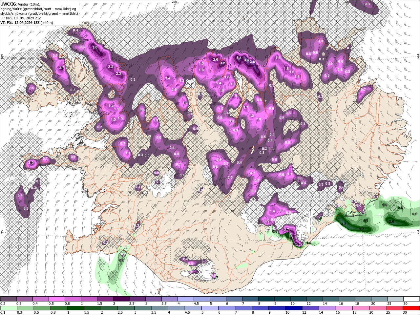Pick the light grey upper-legend swatch between 25 and 30
Viewport: 420px width, 315px height.
coord(395,299)
